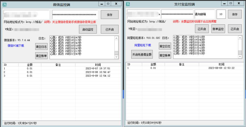Click Alipay status bar 运行时间 0天22时39分52秒
This screenshot has height=127, width=246.
point(144,123)
